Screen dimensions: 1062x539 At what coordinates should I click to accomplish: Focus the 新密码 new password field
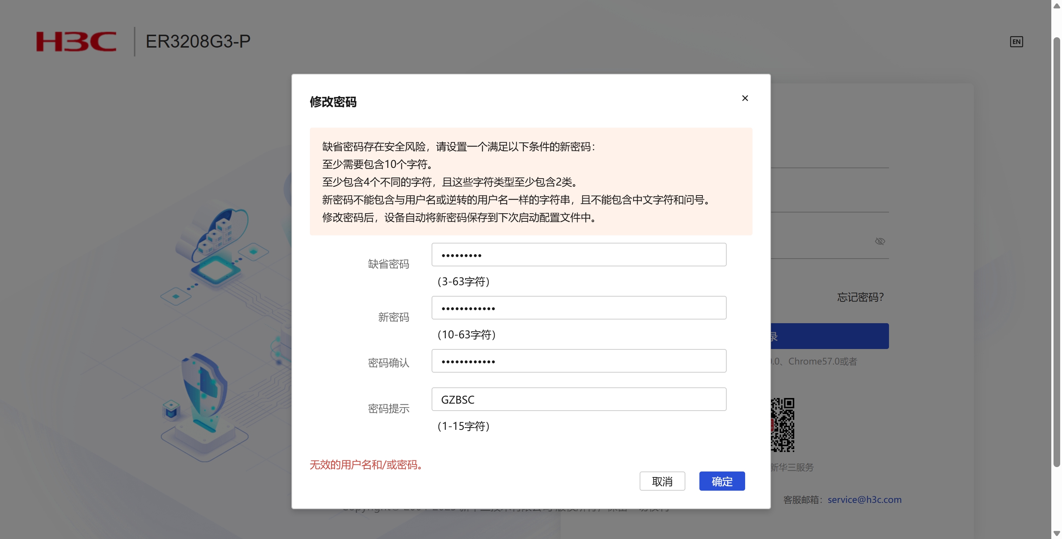click(578, 308)
